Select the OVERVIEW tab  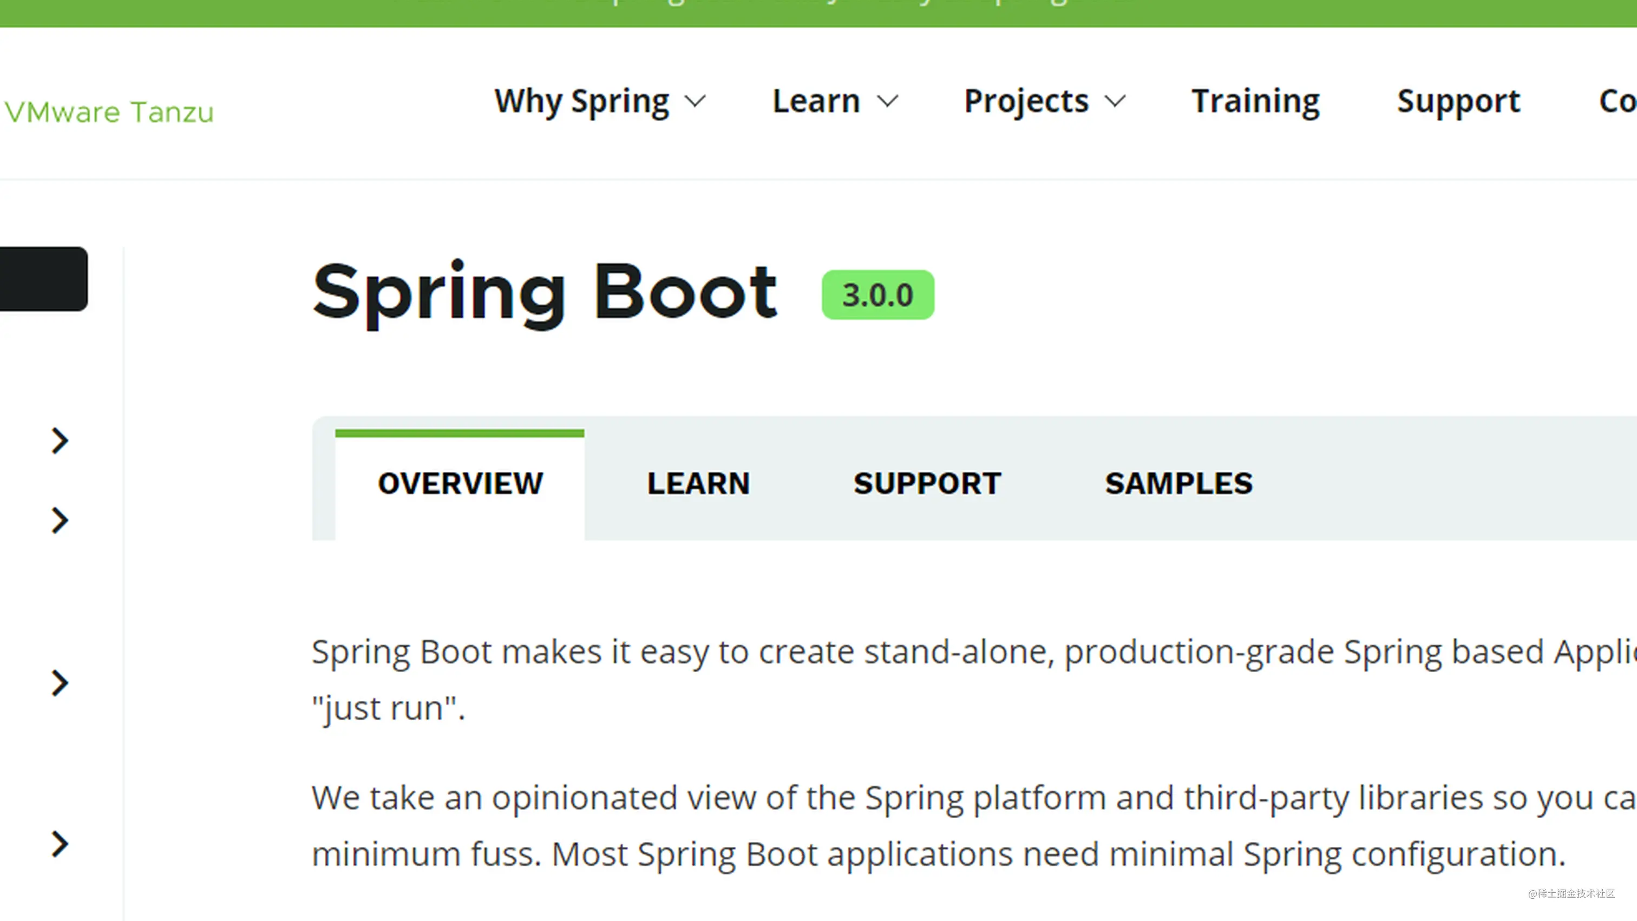460,483
